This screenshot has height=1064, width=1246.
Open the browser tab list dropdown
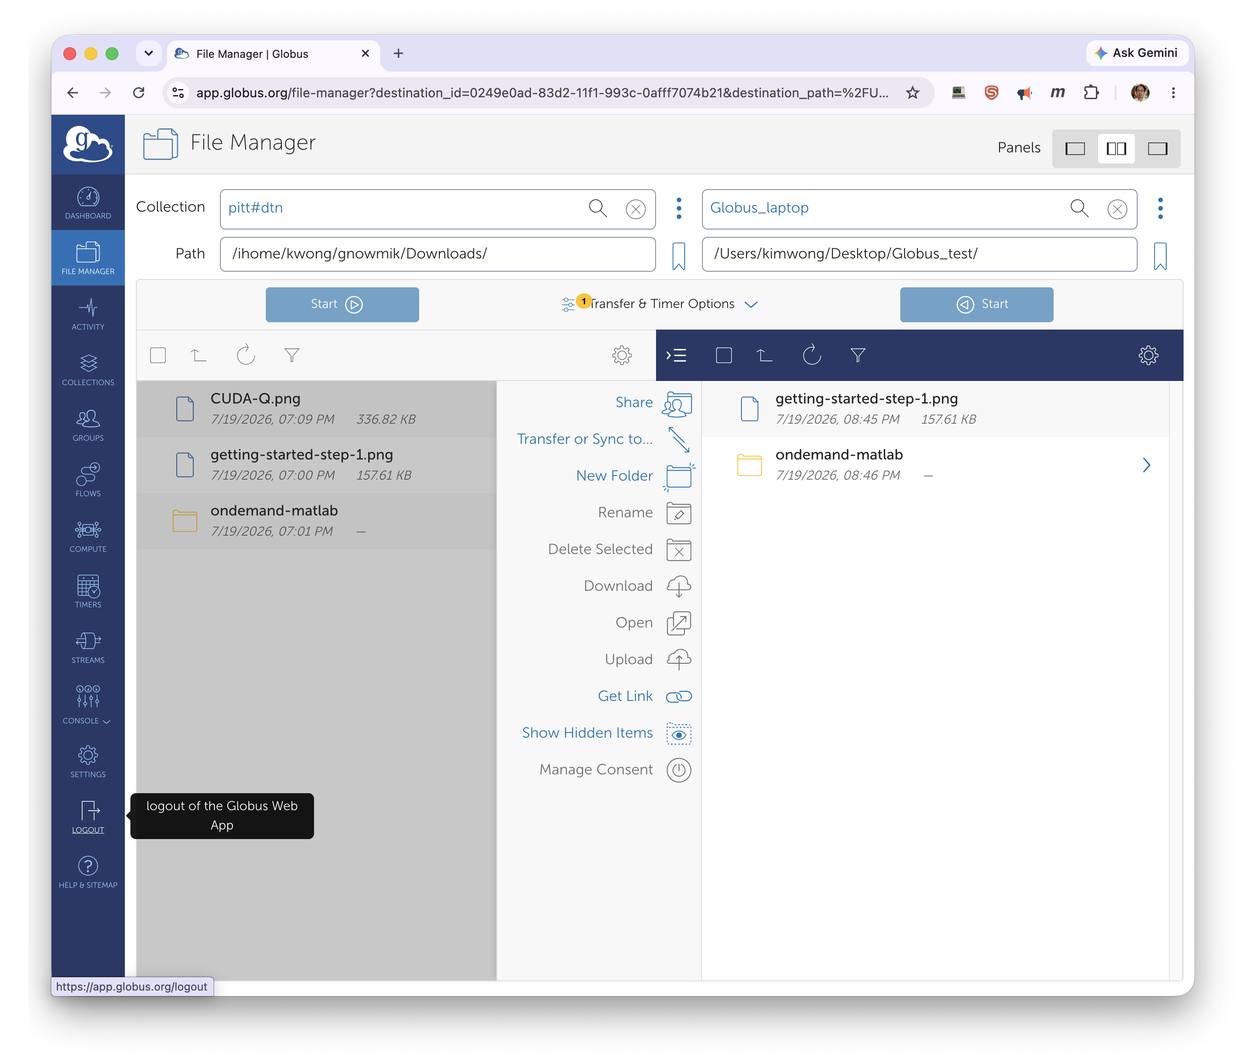coord(149,54)
